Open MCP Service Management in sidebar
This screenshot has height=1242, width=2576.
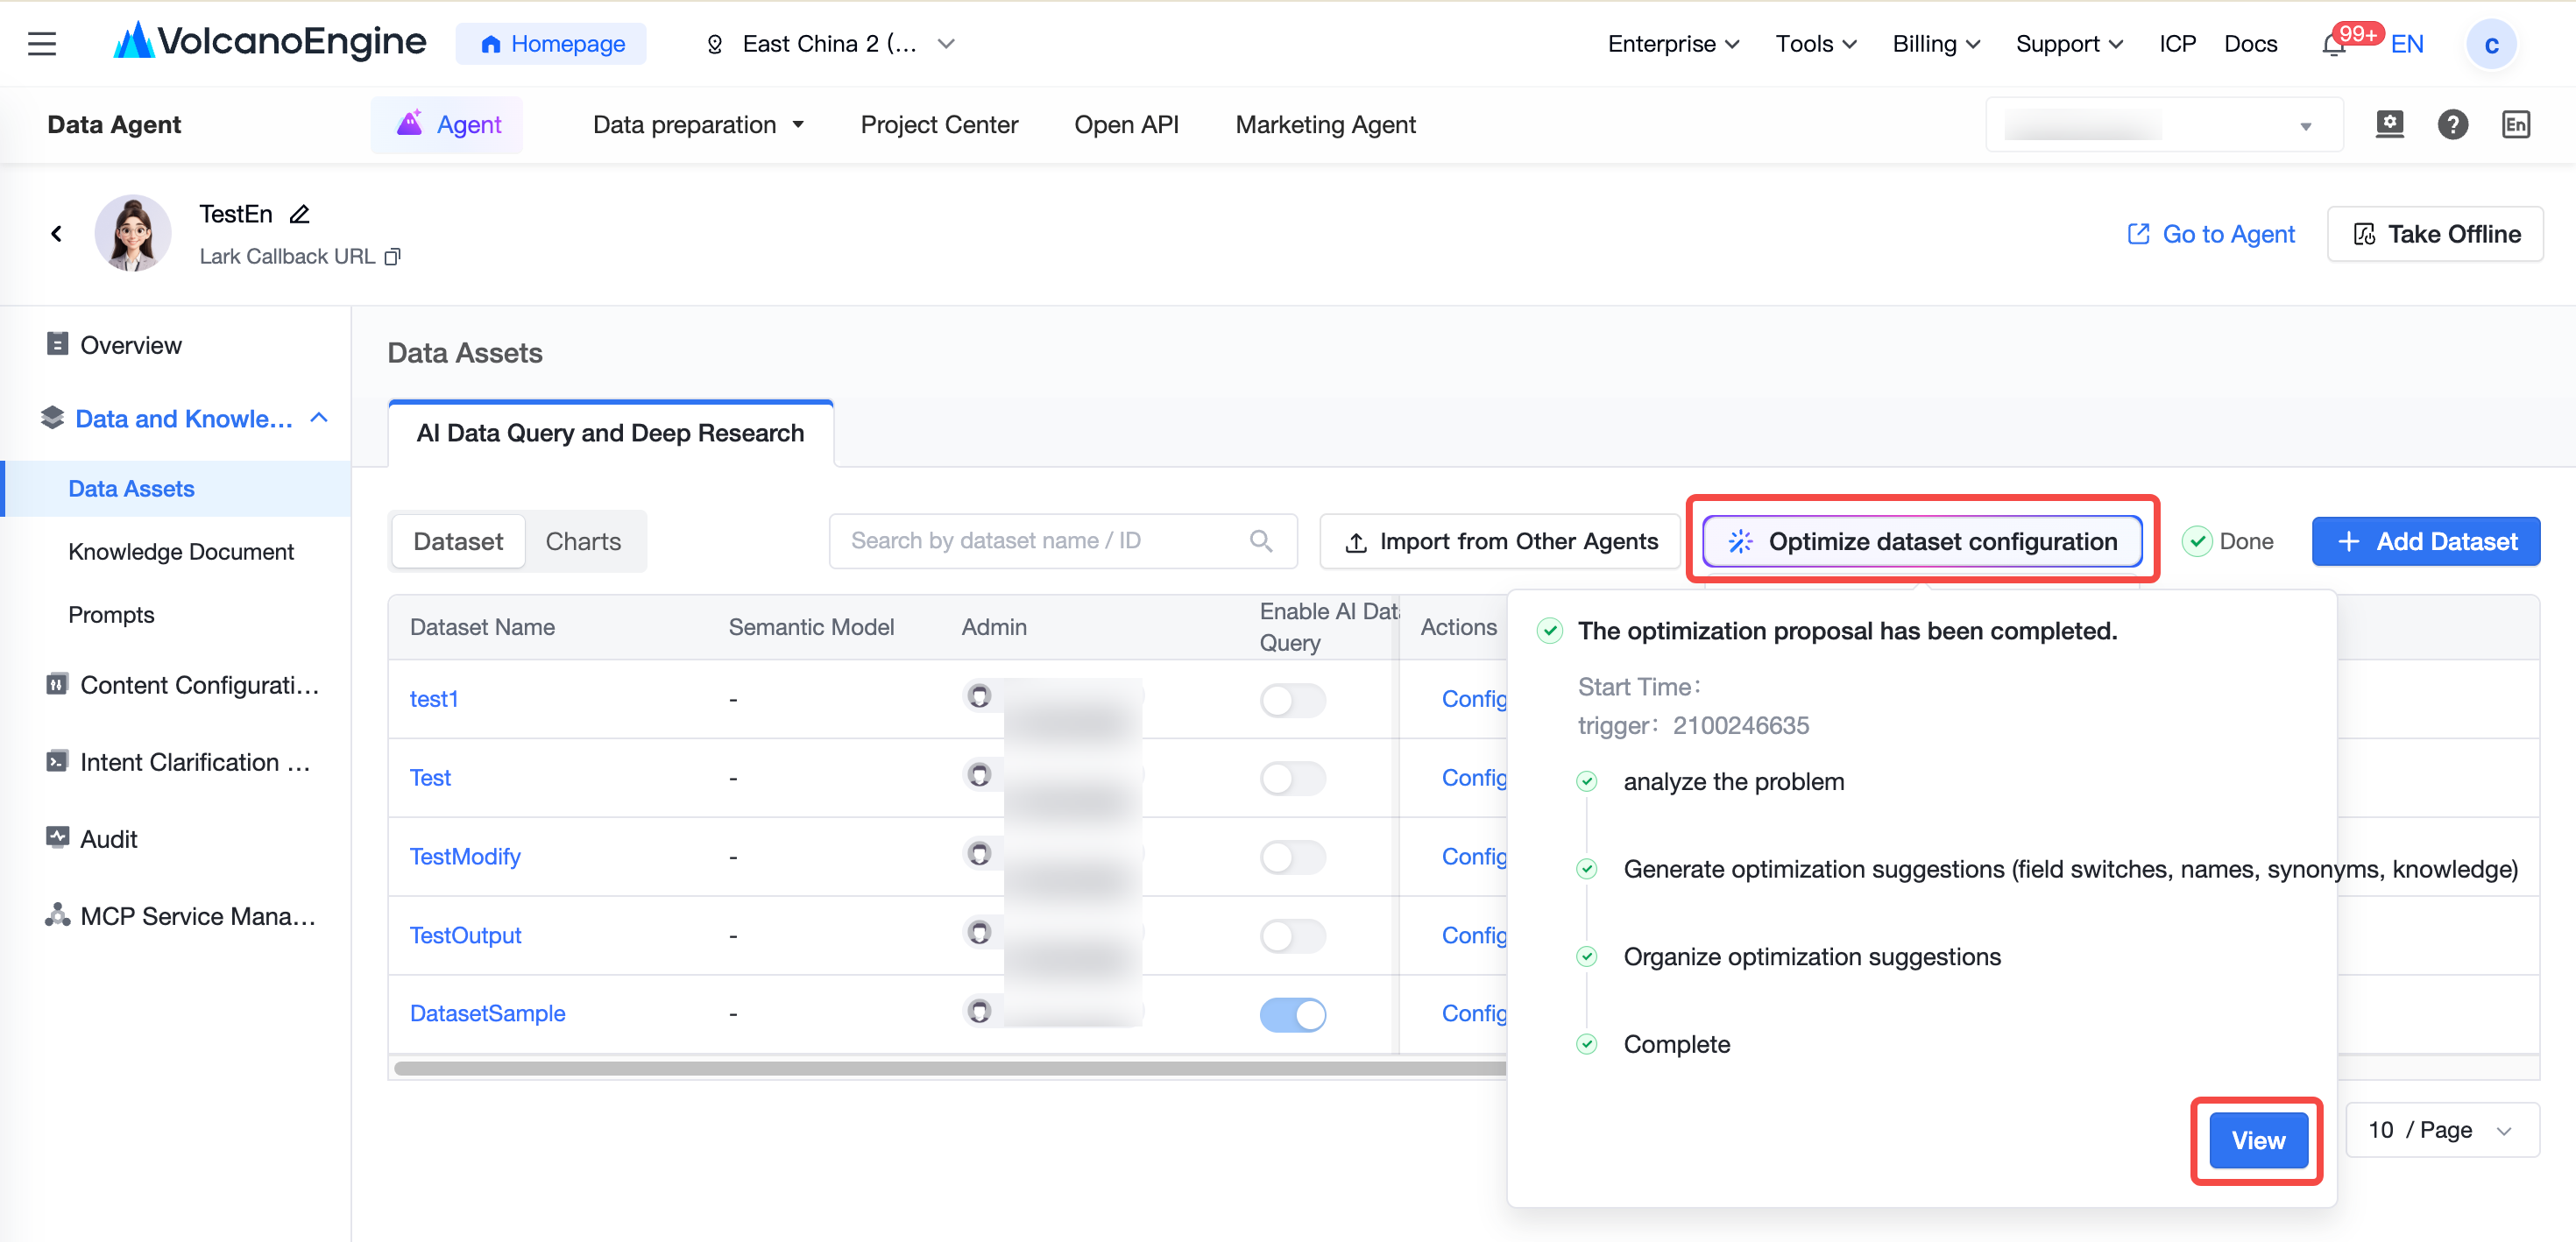coord(180,916)
